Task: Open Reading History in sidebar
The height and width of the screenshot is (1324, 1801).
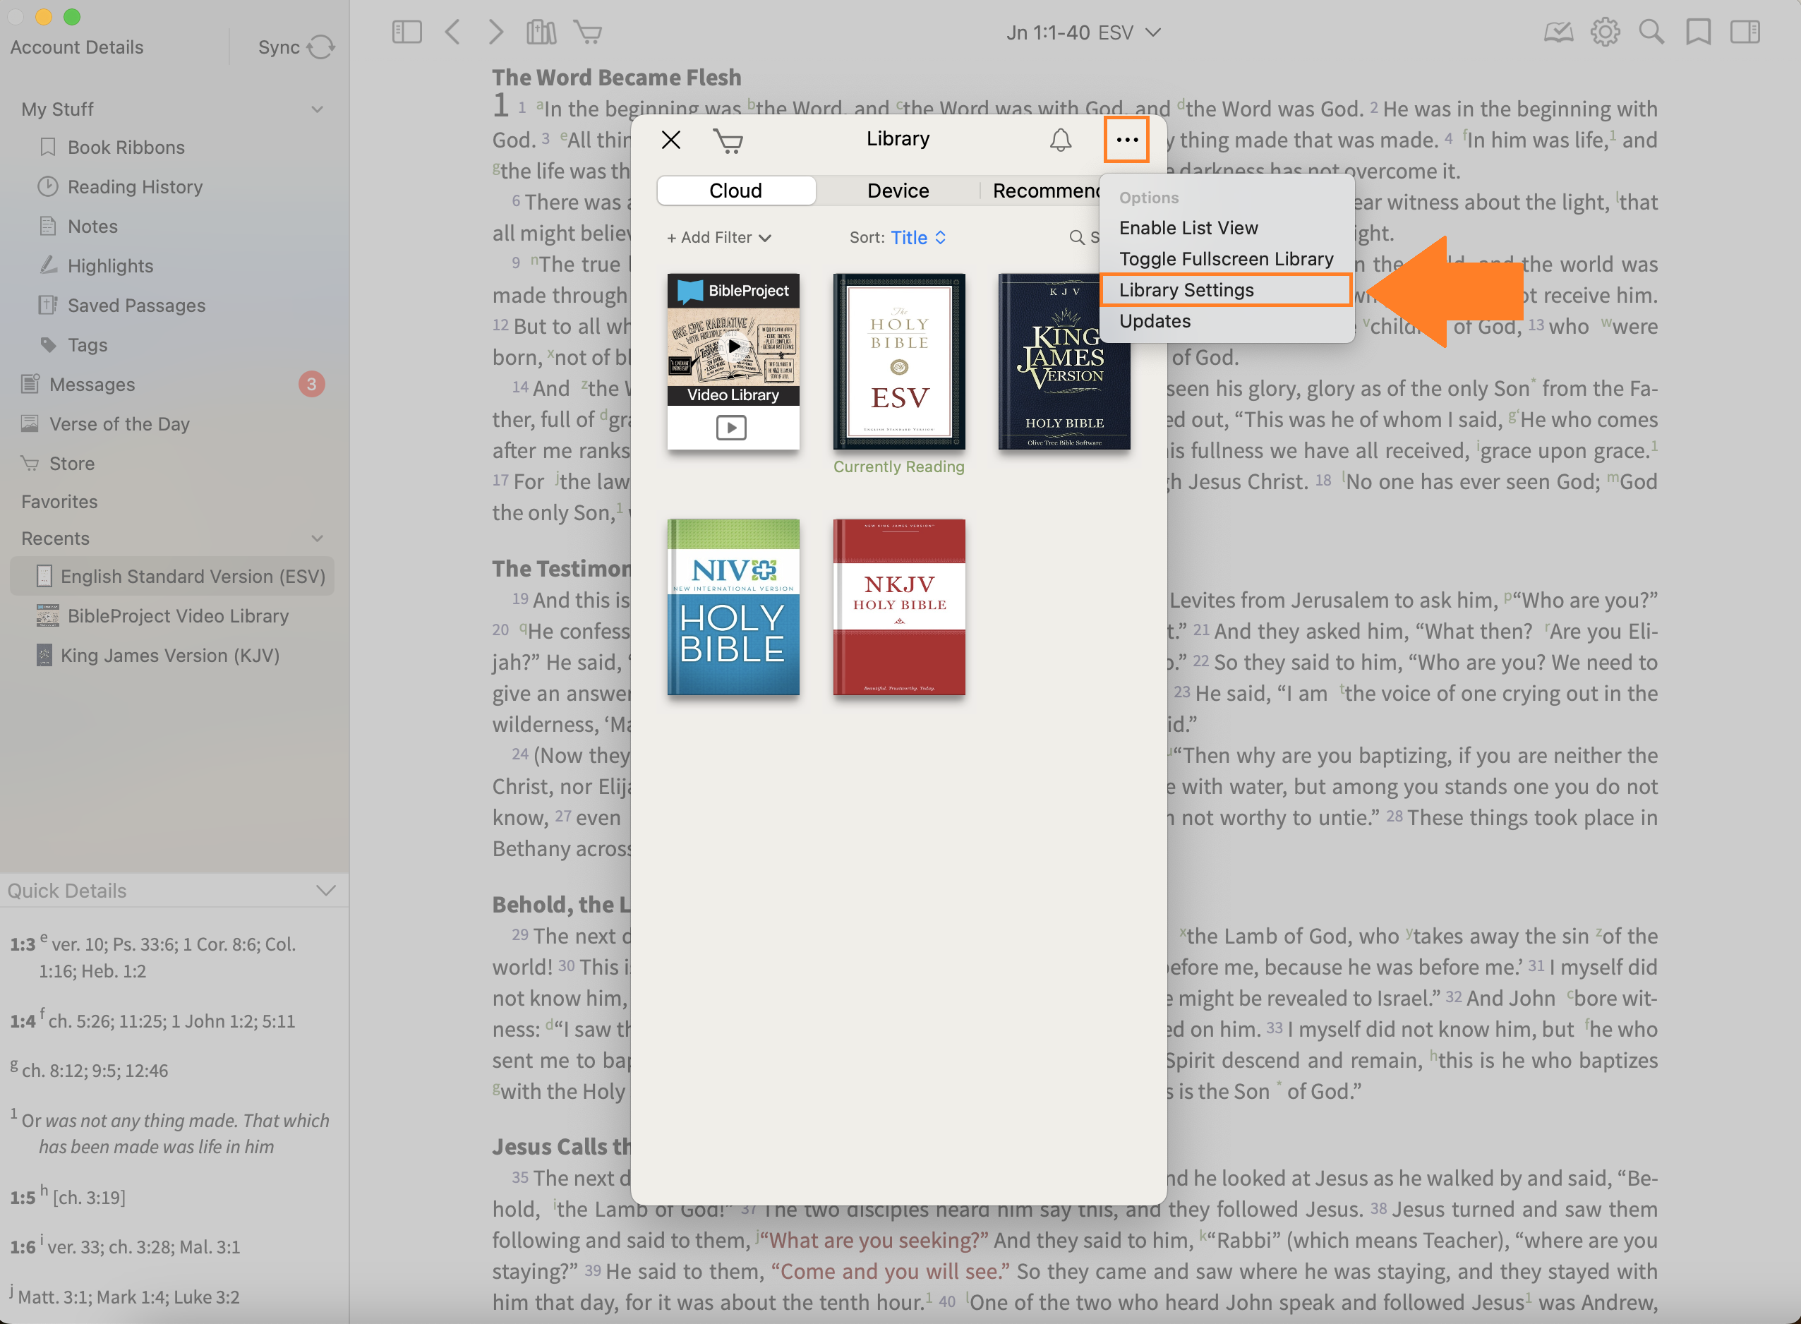Action: click(x=135, y=187)
